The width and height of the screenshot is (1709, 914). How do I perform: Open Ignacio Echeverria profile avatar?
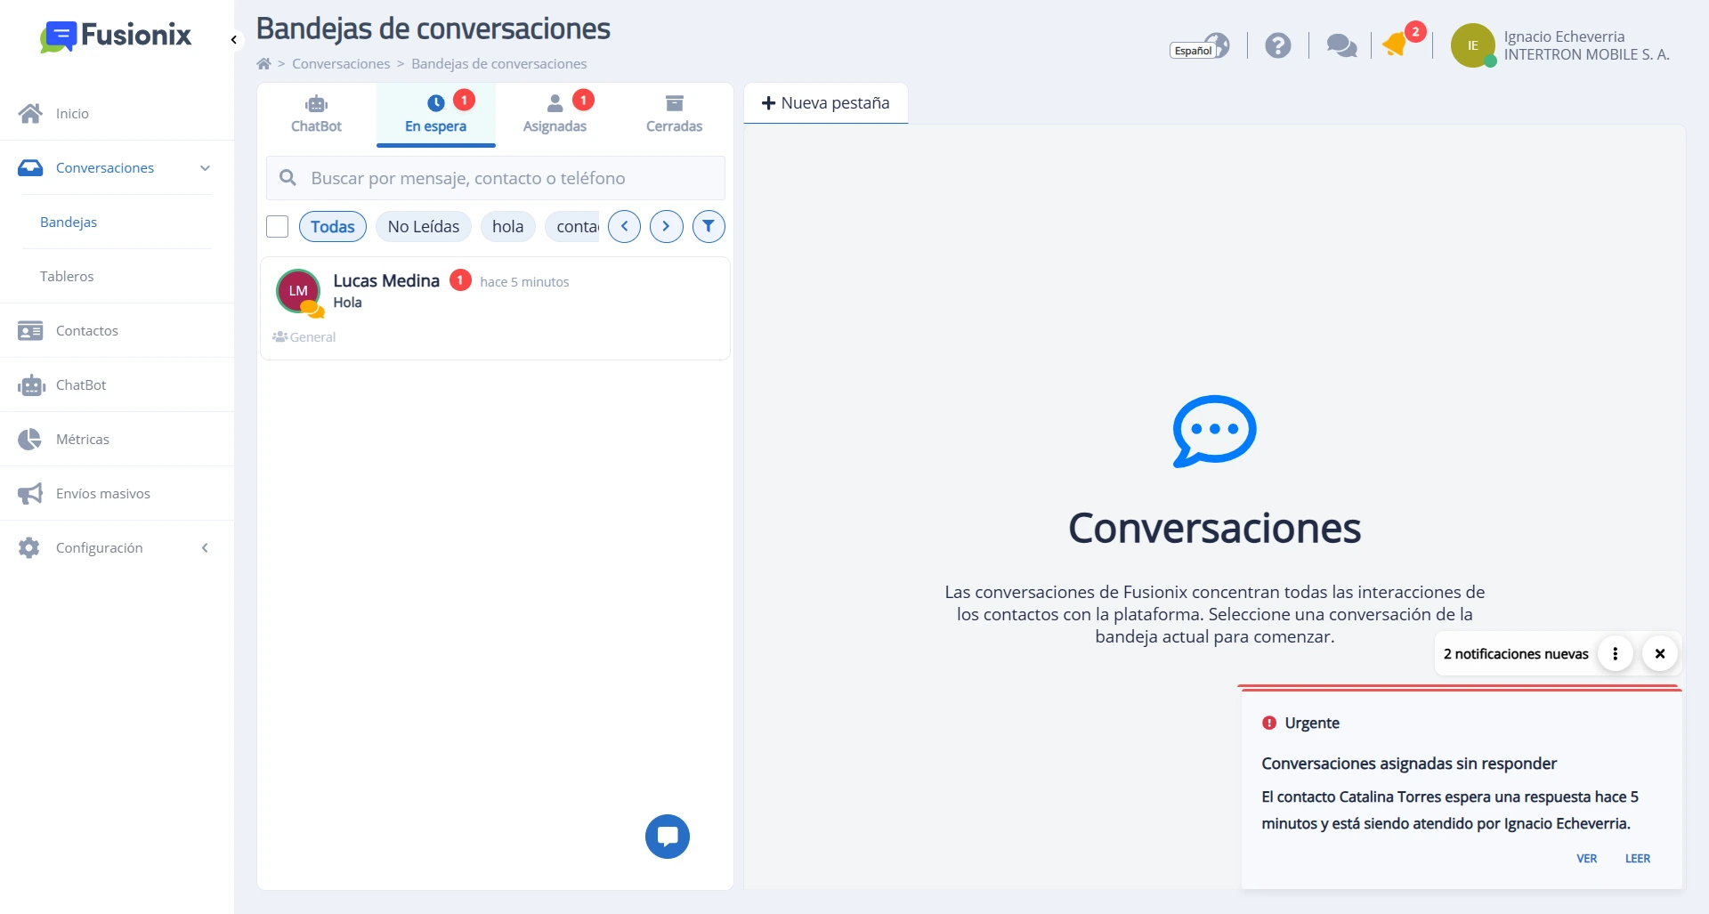pos(1473,45)
